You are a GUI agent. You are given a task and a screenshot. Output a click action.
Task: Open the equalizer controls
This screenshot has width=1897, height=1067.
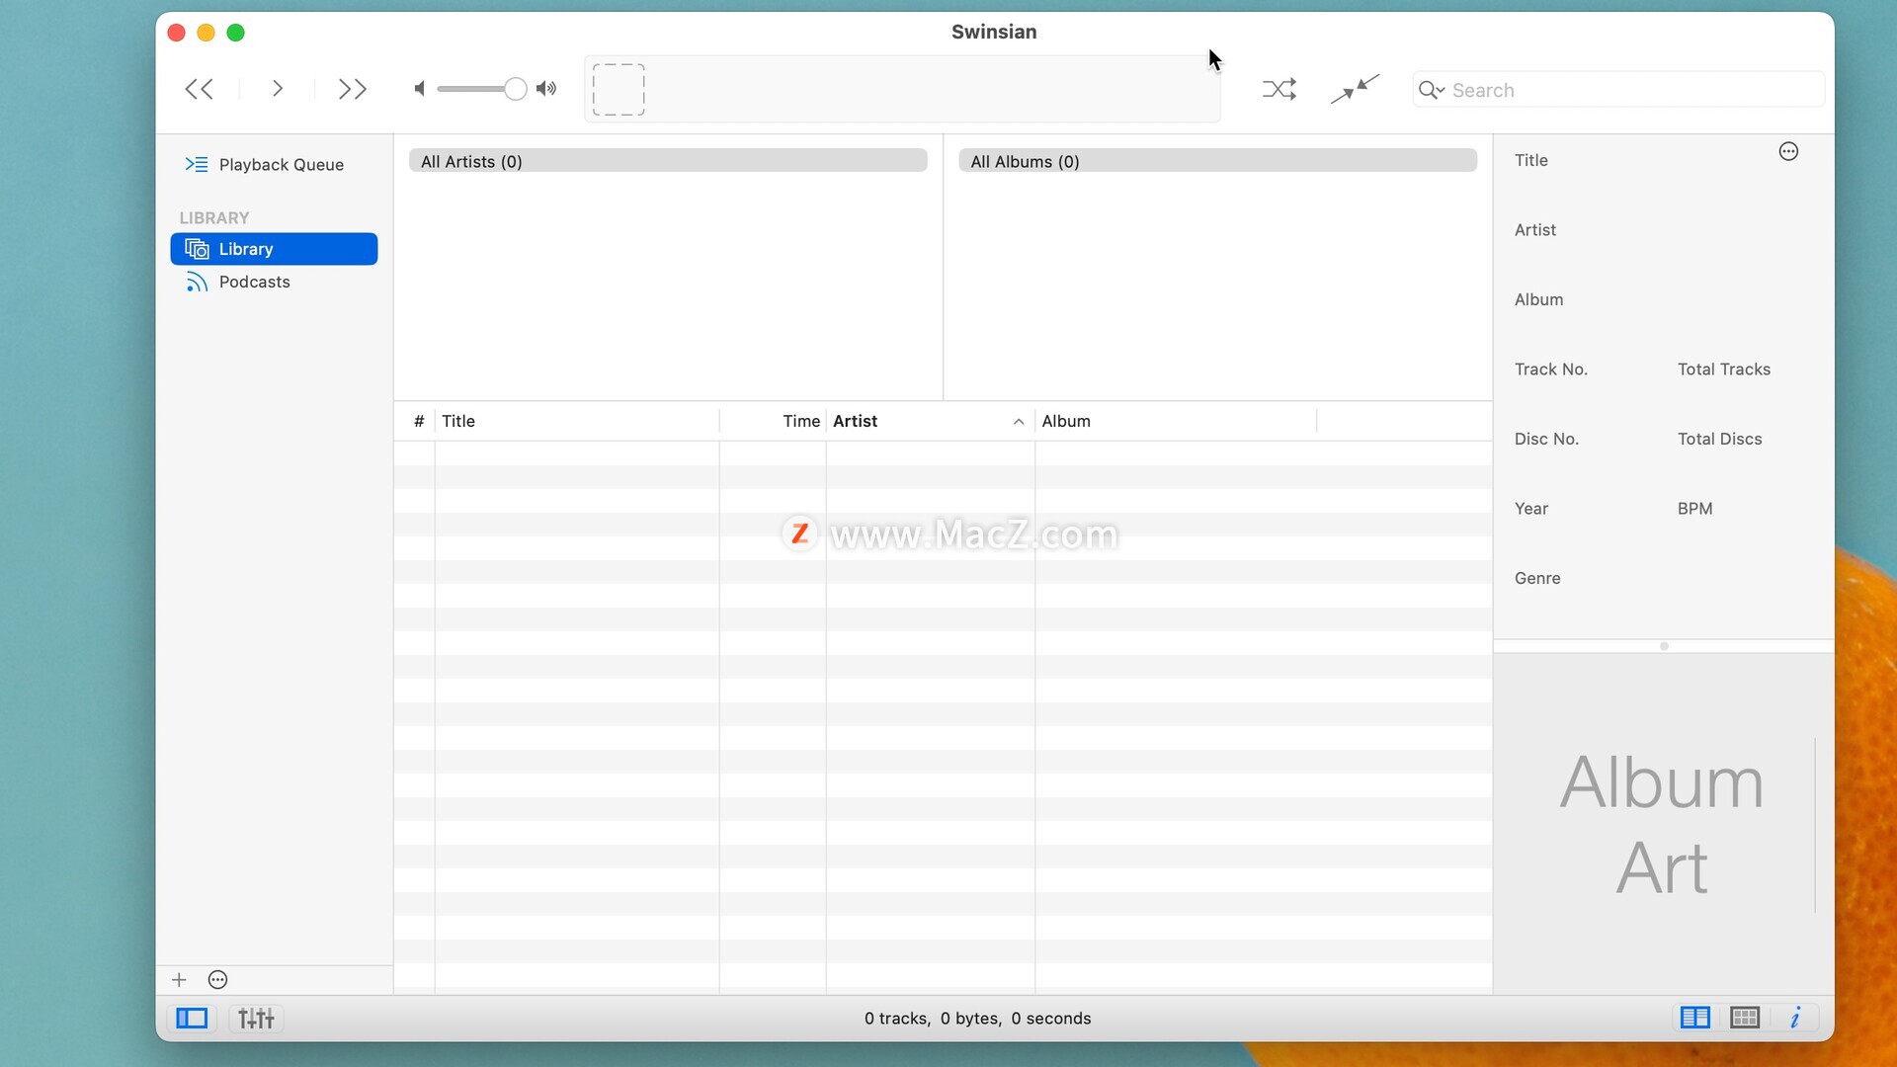[x=256, y=1019]
